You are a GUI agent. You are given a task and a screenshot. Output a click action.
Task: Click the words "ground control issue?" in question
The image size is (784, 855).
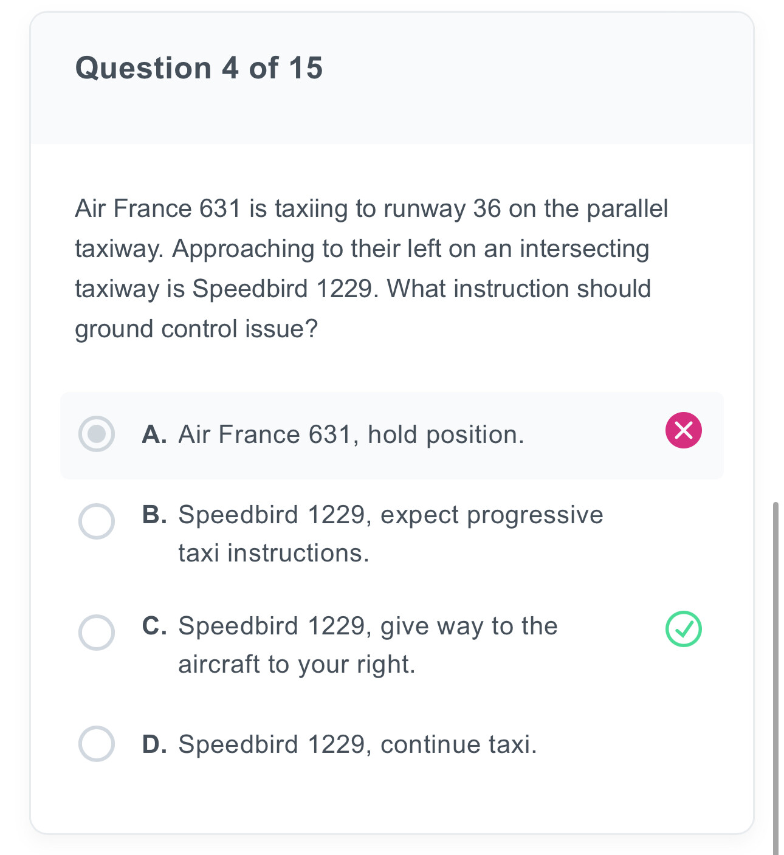[196, 329]
